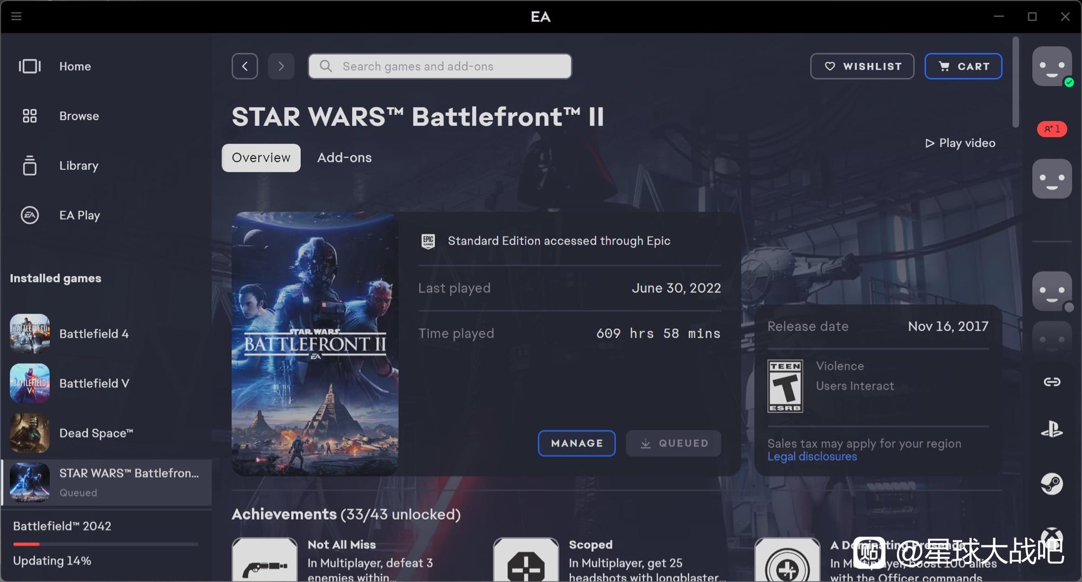Viewport: 1082px width, 582px height.
Task: Click the PlayStation icon
Action: [x=1052, y=429]
